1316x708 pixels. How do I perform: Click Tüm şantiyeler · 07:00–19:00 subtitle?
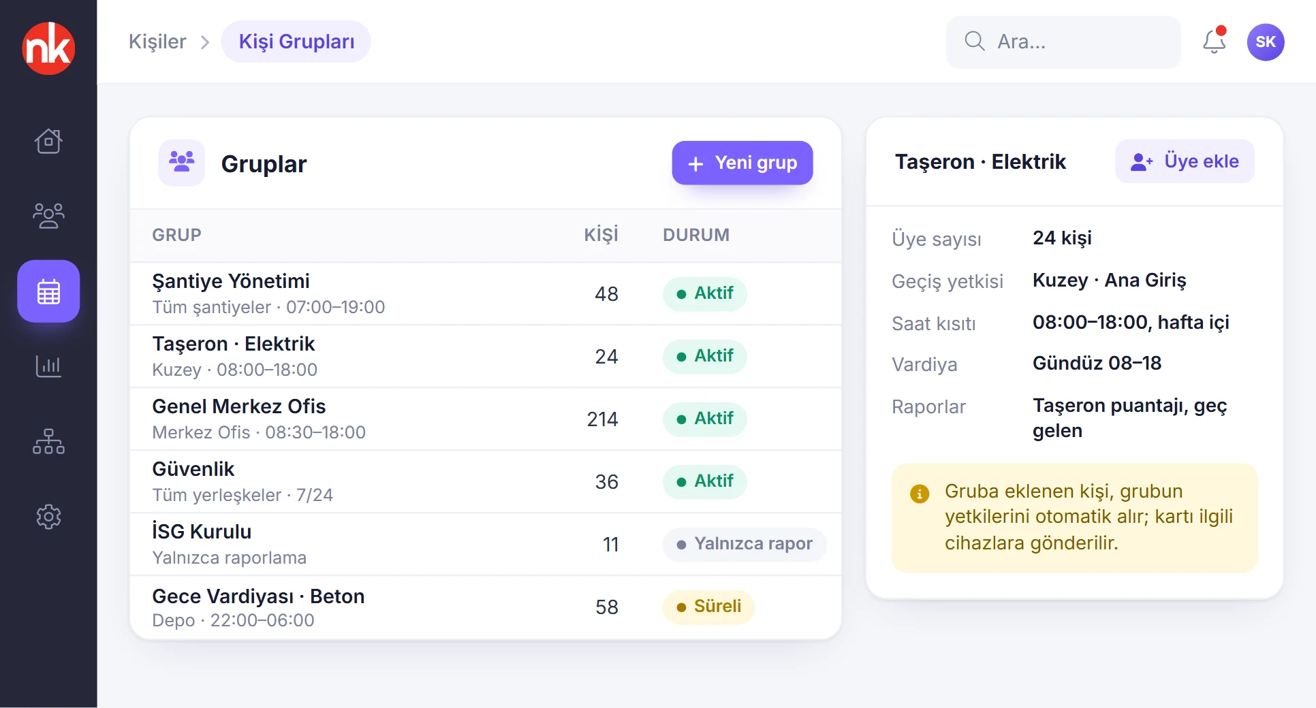click(x=268, y=308)
